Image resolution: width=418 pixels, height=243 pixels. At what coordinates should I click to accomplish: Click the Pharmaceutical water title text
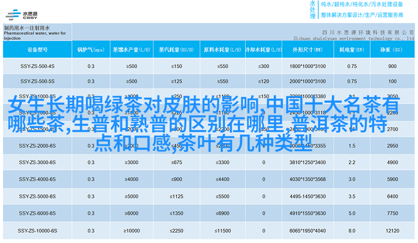coord(35,33)
